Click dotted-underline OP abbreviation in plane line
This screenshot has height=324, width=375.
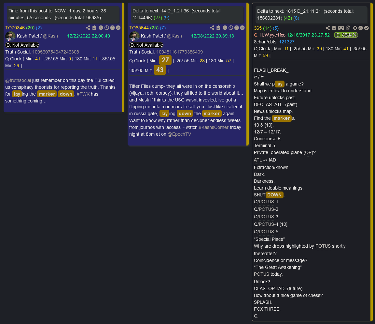[308, 152]
